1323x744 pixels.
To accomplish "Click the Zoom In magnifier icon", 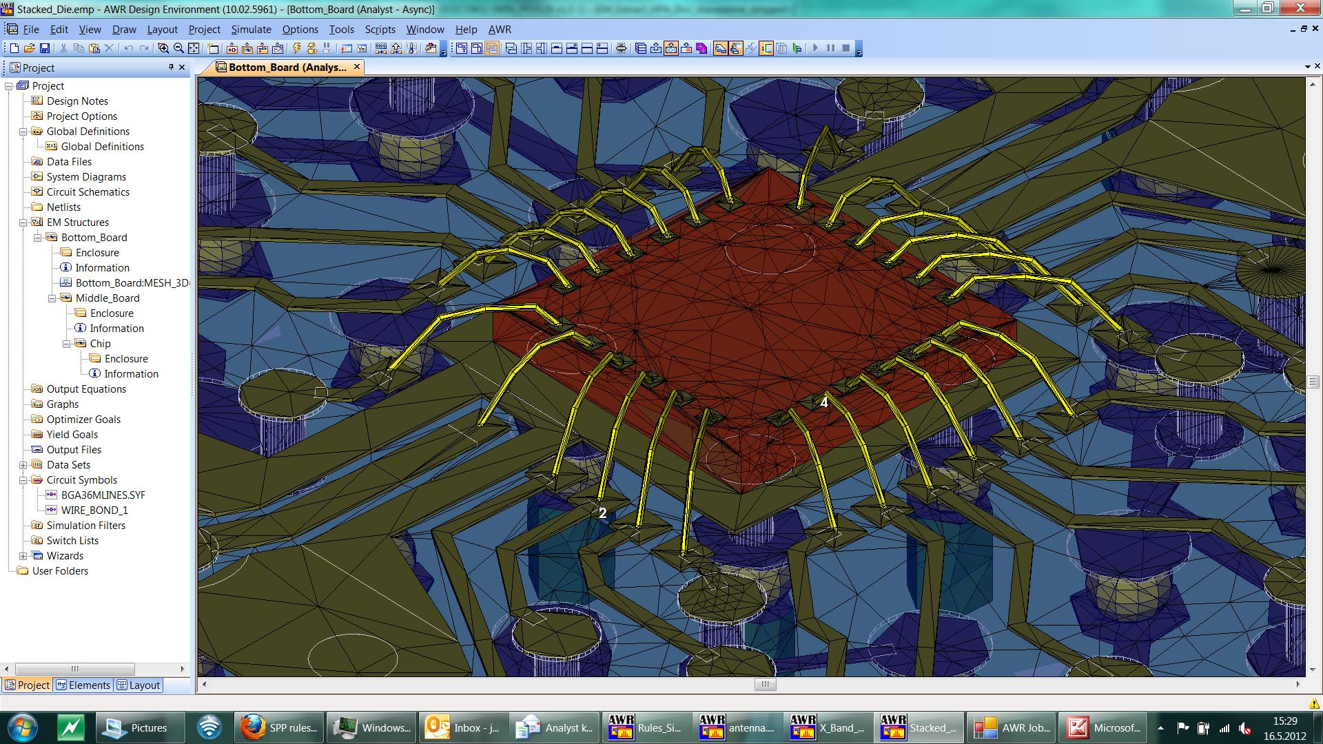I will coord(163,48).
